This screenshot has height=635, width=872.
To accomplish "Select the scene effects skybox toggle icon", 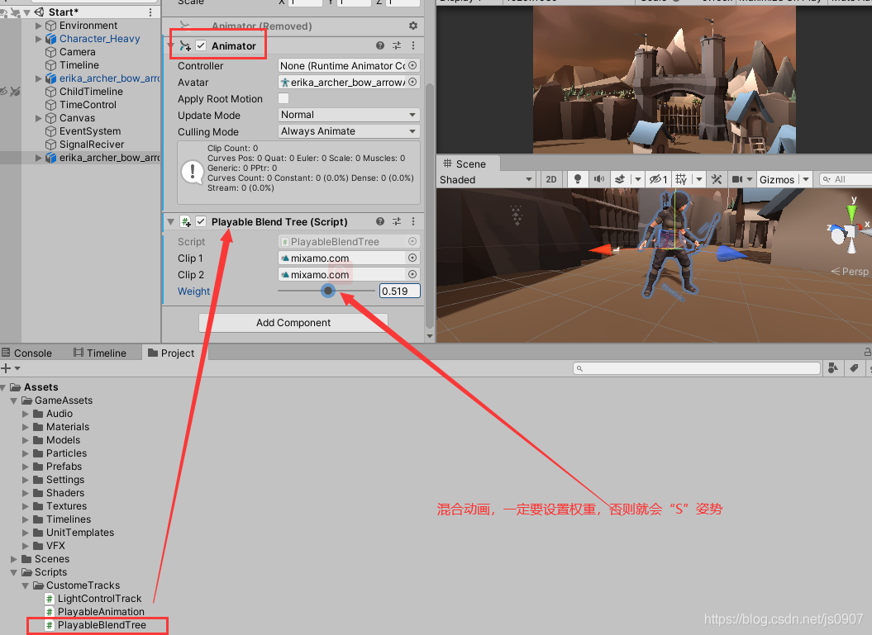I will [621, 179].
